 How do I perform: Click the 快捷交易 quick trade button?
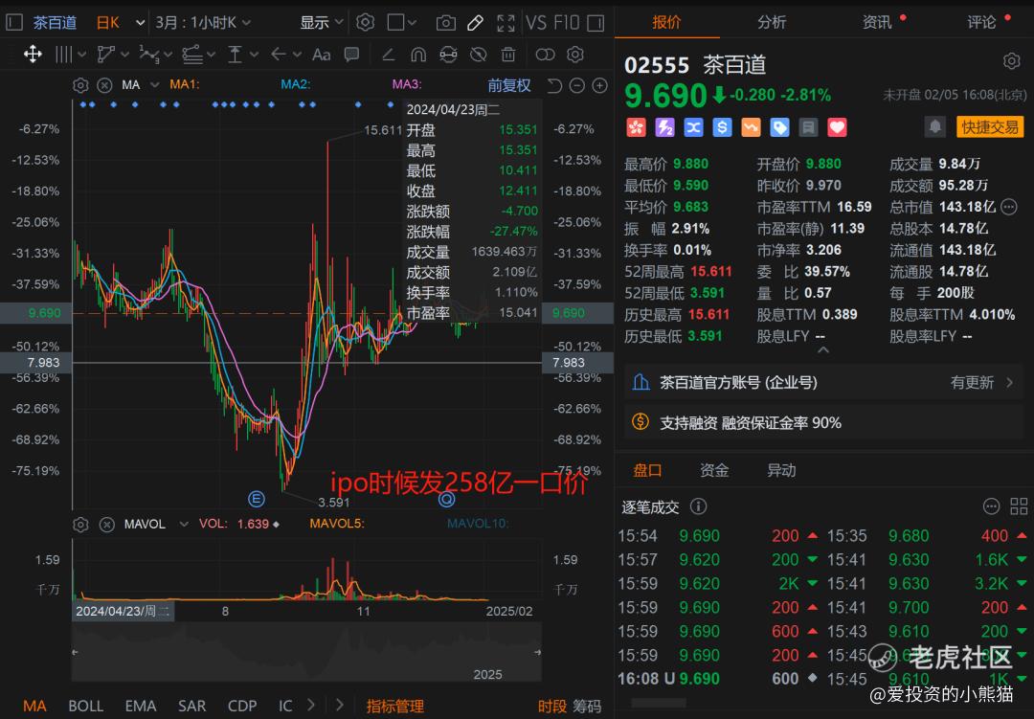[x=989, y=126]
